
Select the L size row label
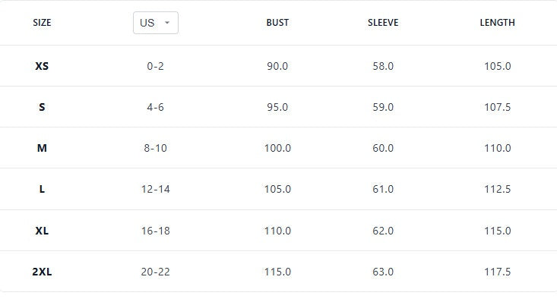coord(42,189)
